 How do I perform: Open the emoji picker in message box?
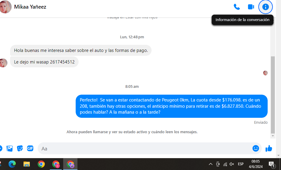[x=255, y=148]
